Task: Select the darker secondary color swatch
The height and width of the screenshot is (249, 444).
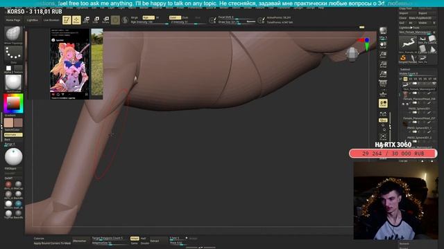Action: coord(18,122)
